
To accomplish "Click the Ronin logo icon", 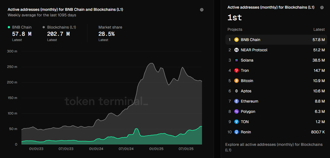I will tap(237, 132).
